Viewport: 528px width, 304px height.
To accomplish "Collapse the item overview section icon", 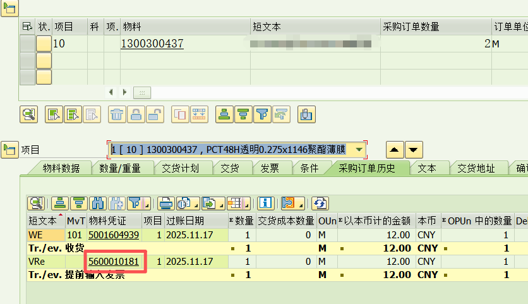I will (x=9, y=8).
